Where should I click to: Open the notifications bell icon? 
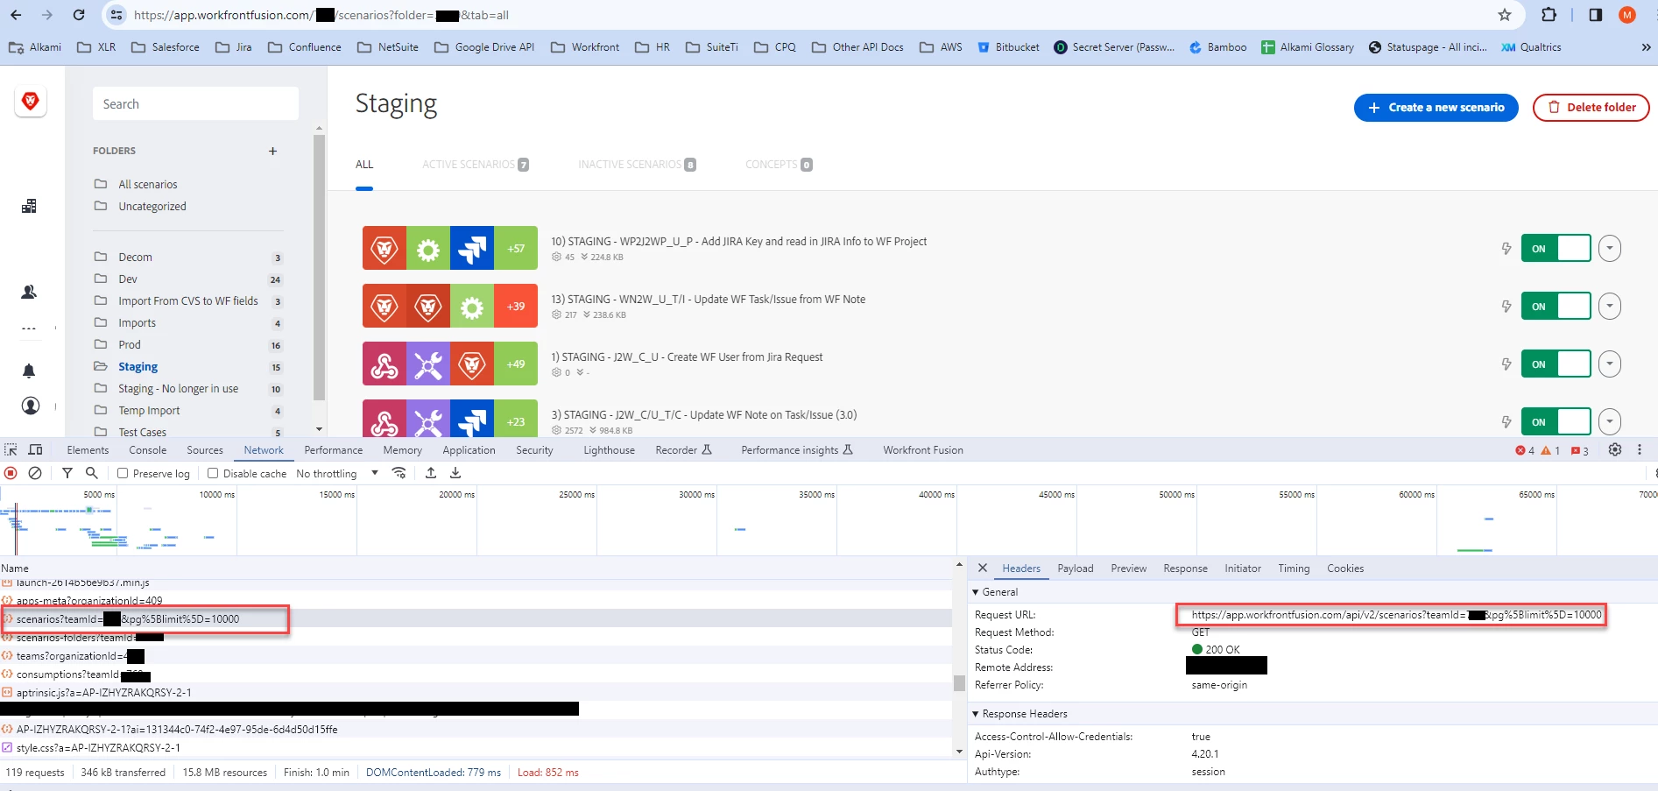[29, 371]
